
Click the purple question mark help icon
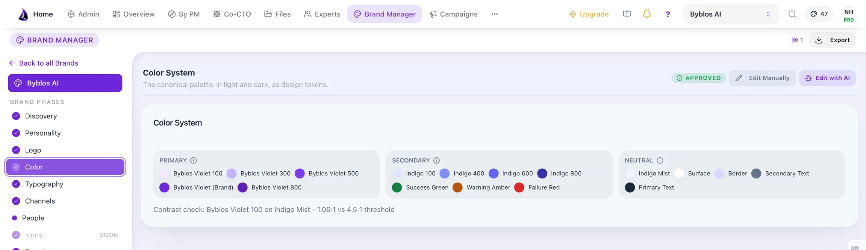click(x=668, y=14)
